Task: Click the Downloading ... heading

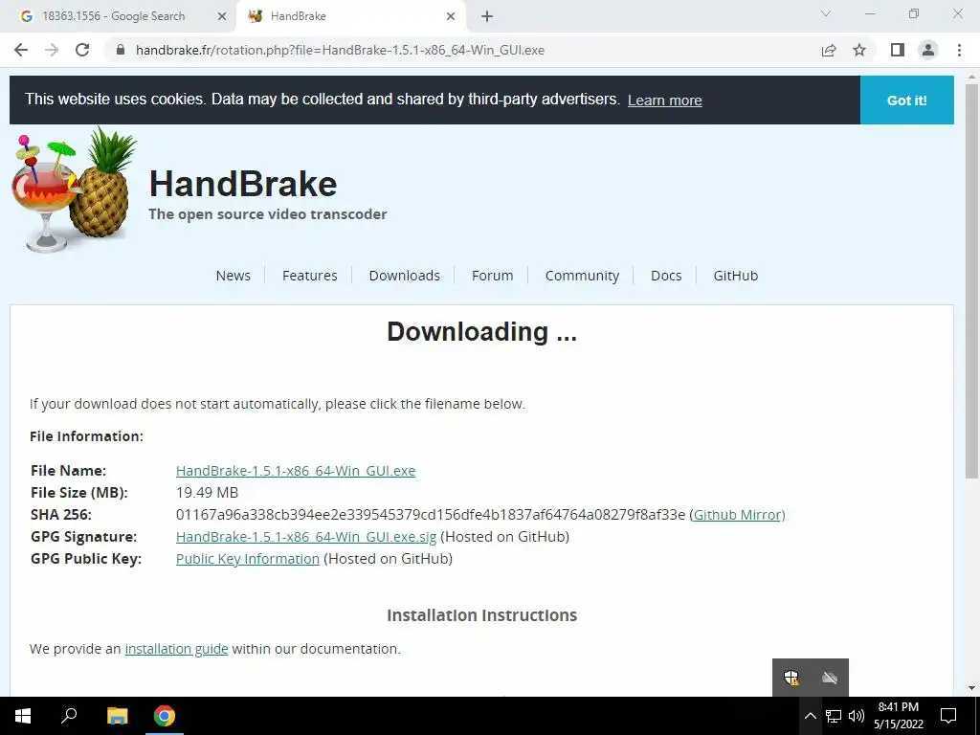Action: pyautogui.click(x=482, y=332)
